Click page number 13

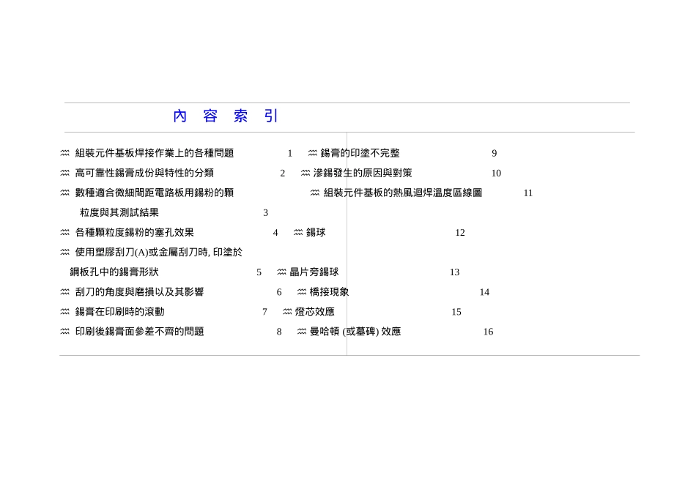click(454, 272)
